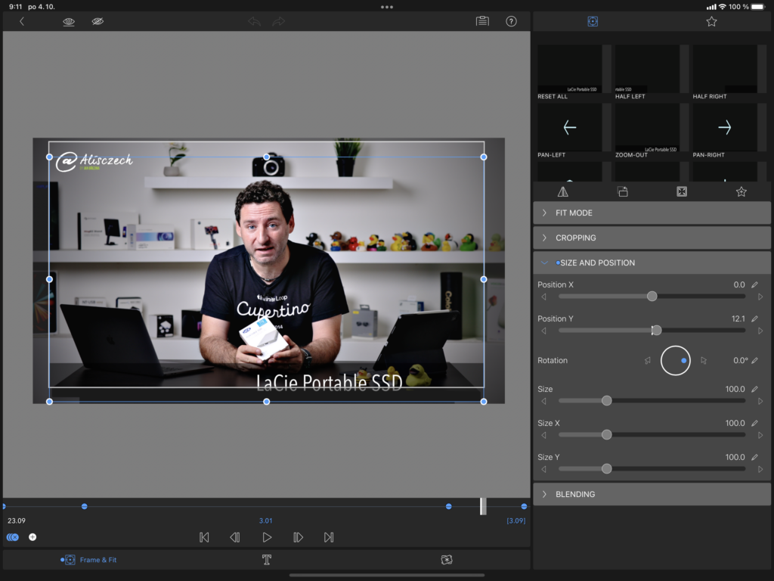Jump to the clip start
The image size is (774, 581).
(x=204, y=537)
